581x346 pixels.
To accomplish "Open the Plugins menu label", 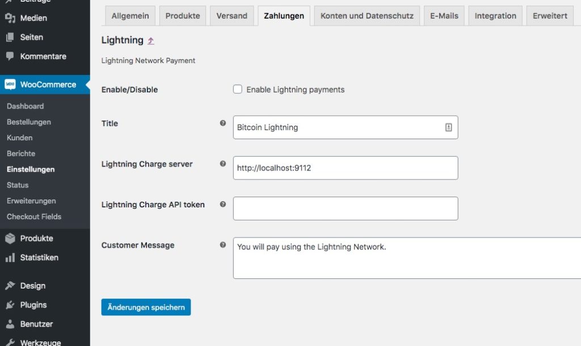I will (33, 305).
